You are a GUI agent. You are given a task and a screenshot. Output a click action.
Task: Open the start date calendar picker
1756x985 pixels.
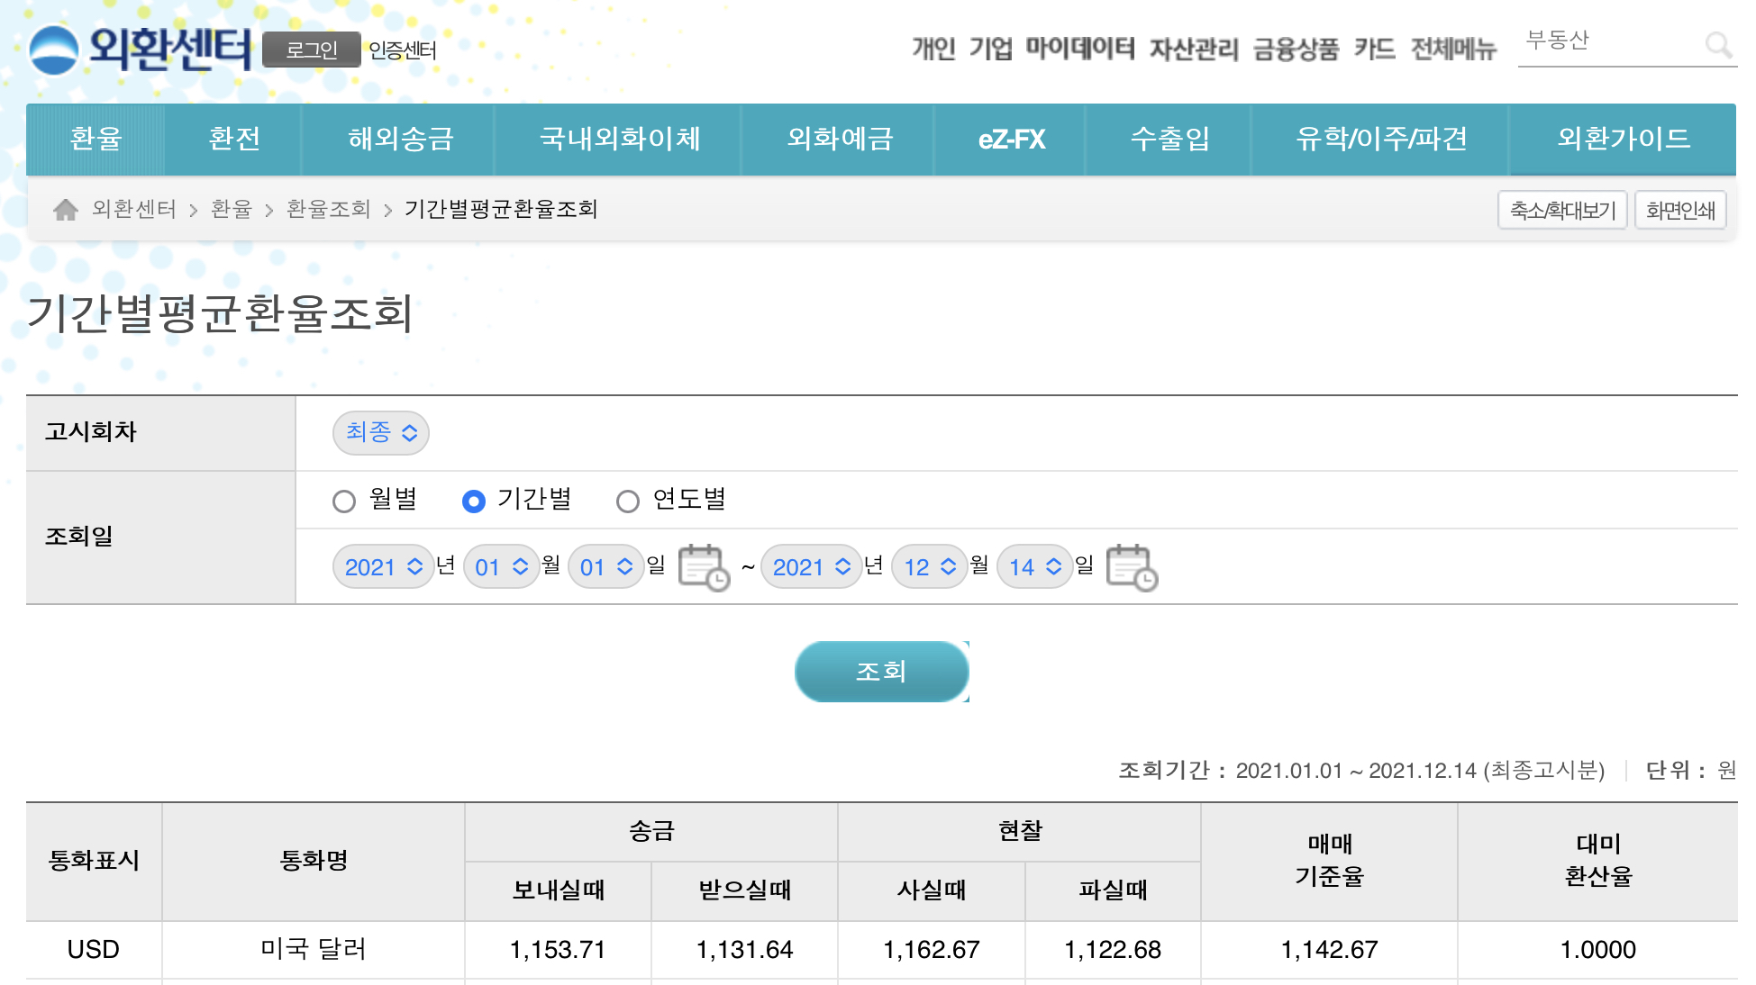tap(703, 567)
